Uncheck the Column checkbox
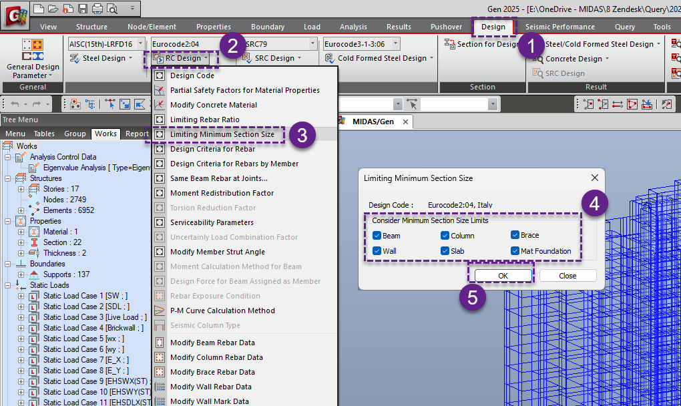681x406 pixels. point(445,235)
